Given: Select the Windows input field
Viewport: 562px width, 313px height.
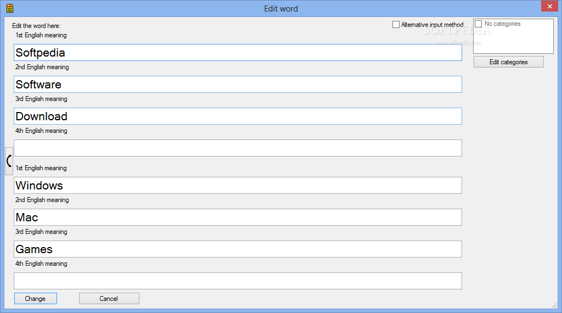Looking at the screenshot, I should pyautogui.click(x=238, y=186).
